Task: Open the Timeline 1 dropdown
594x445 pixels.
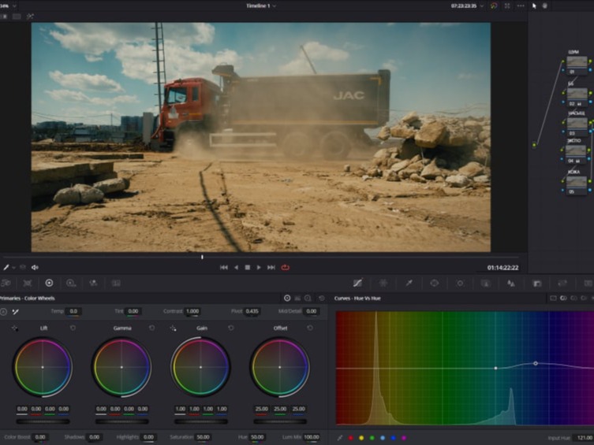Action: tap(261, 6)
